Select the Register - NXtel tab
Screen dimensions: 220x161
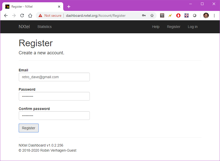tap(32, 7)
